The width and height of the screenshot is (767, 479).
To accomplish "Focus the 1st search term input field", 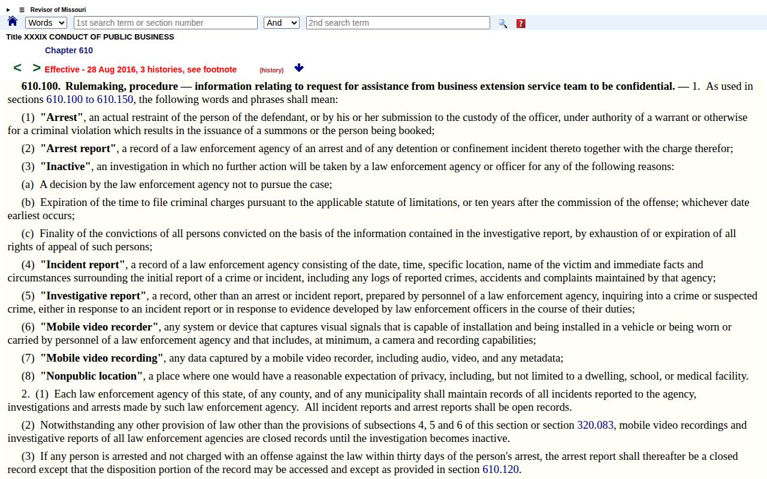I will coord(165,23).
